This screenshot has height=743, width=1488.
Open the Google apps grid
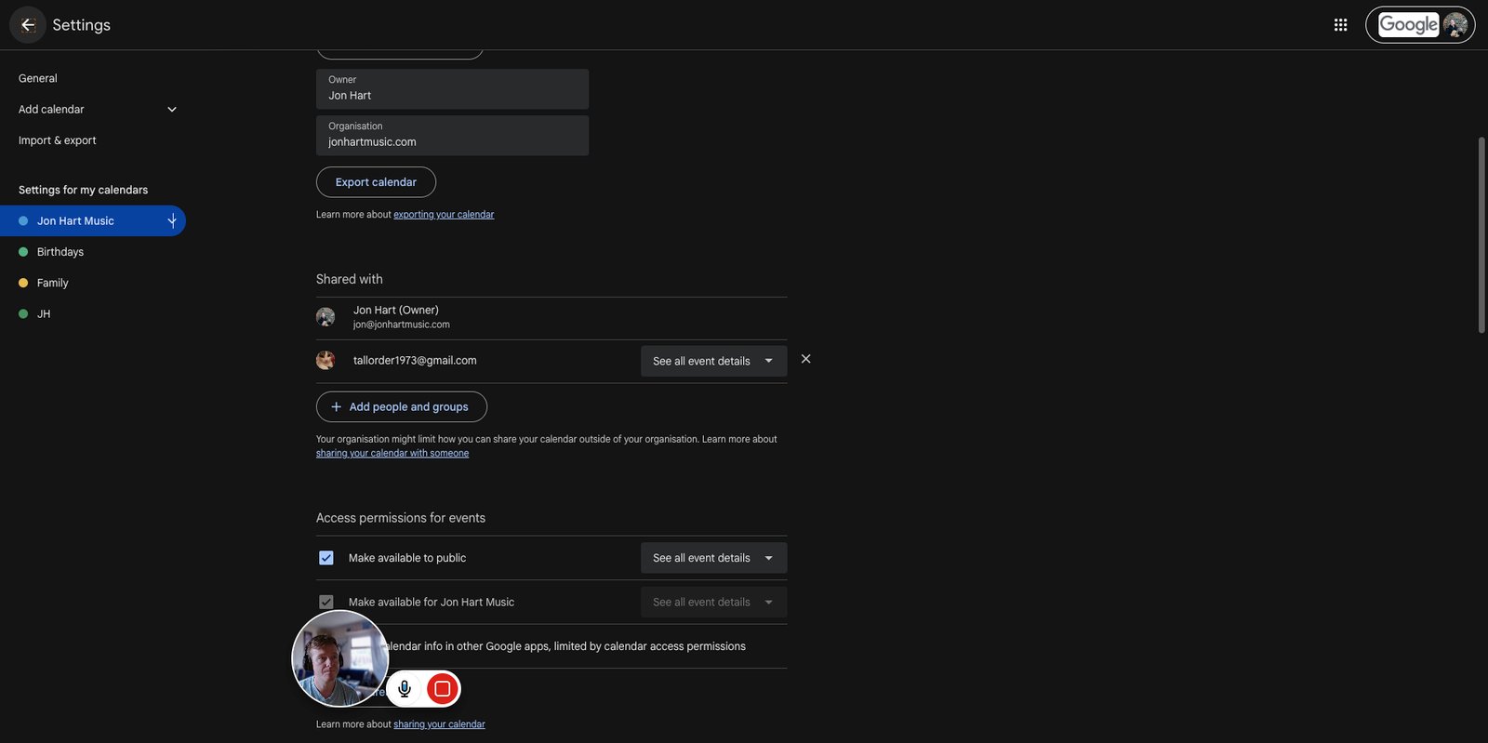(x=1340, y=25)
